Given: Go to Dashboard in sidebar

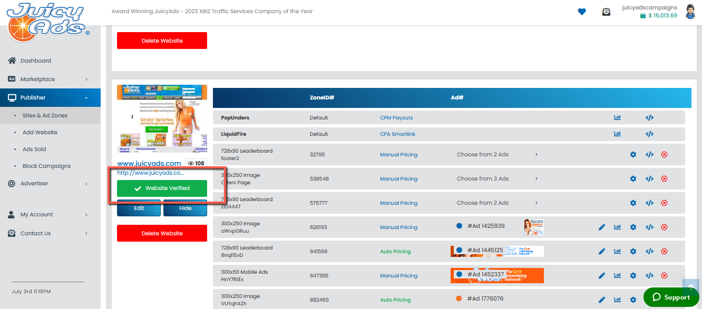Looking at the screenshot, I should pos(35,61).
